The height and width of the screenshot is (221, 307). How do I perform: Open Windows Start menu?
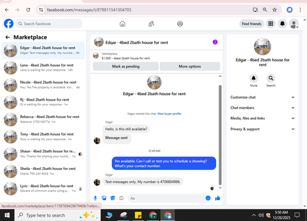7,215
